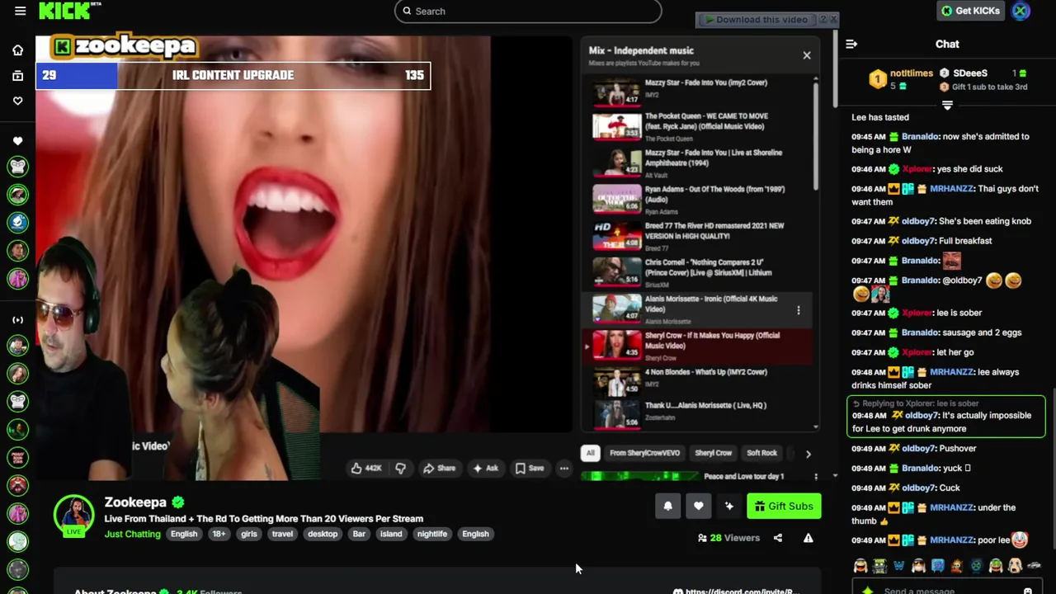Close the Mix playlist panel
Viewport: 1056px width, 594px height.
point(807,55)
